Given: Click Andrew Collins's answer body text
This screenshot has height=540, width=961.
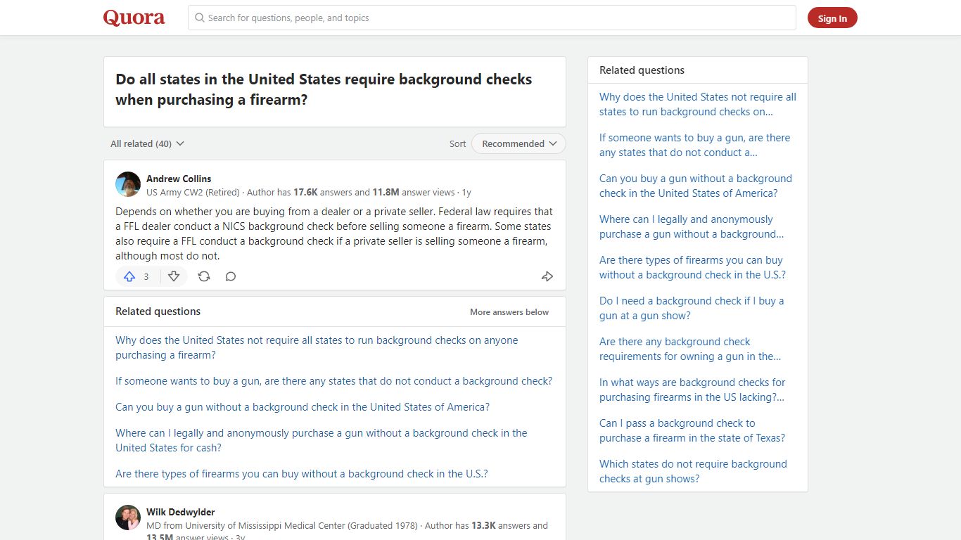Looking at the screenshot, I should [x=334, y=233].
